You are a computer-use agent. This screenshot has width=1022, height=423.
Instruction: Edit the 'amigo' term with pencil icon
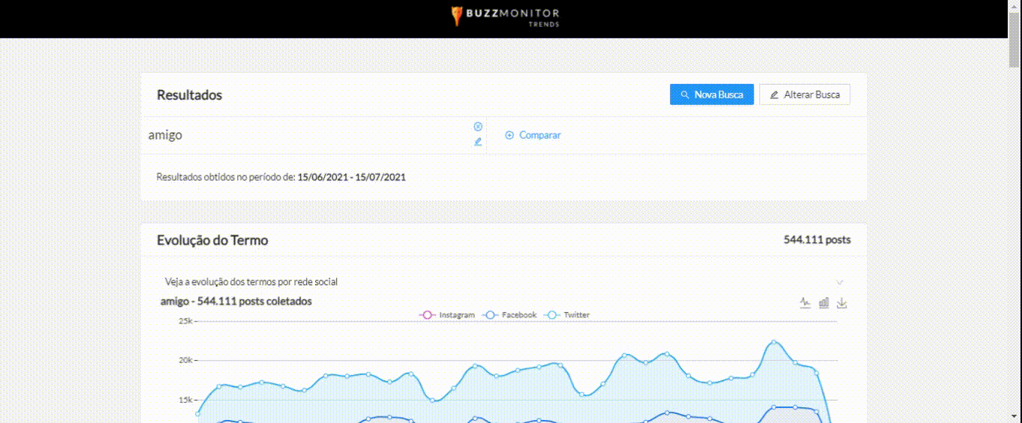click(478, 142)
